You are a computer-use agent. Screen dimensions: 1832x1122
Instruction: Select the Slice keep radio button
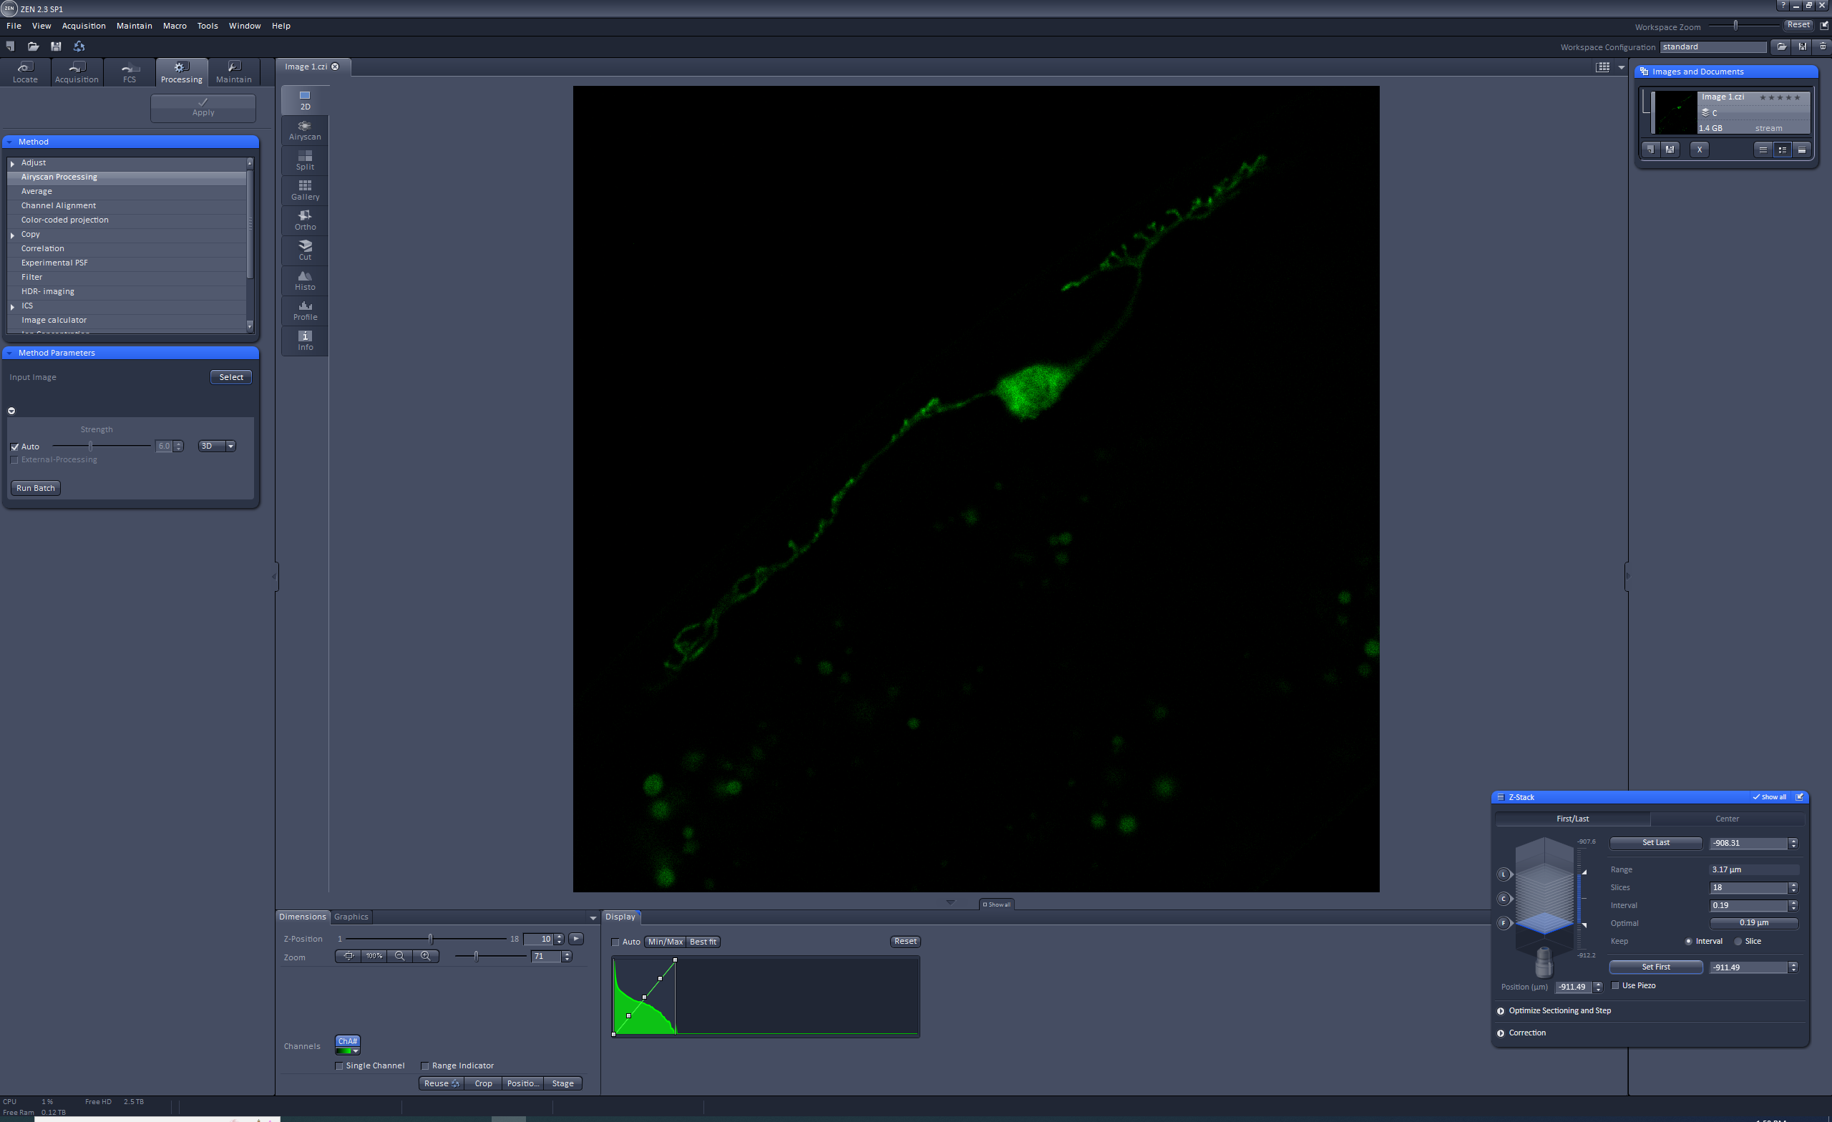[1738, 941]
